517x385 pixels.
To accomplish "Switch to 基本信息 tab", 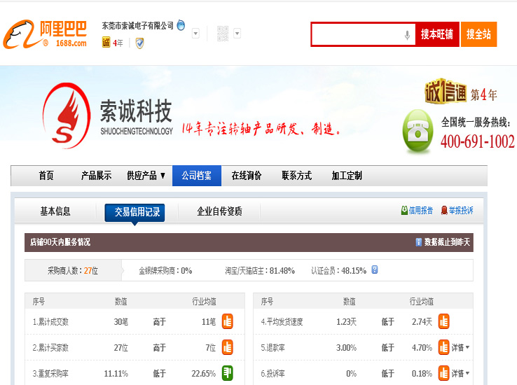I will pos(55,211).
